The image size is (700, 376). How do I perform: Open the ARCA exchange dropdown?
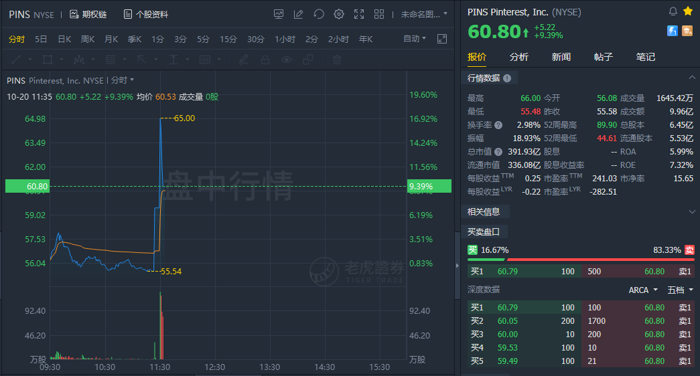(643, 290)
